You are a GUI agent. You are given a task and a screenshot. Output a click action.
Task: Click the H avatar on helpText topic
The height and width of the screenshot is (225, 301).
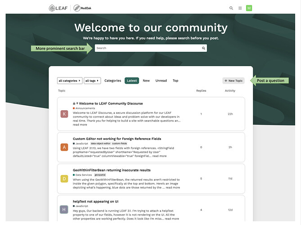[x=64, y=209]
